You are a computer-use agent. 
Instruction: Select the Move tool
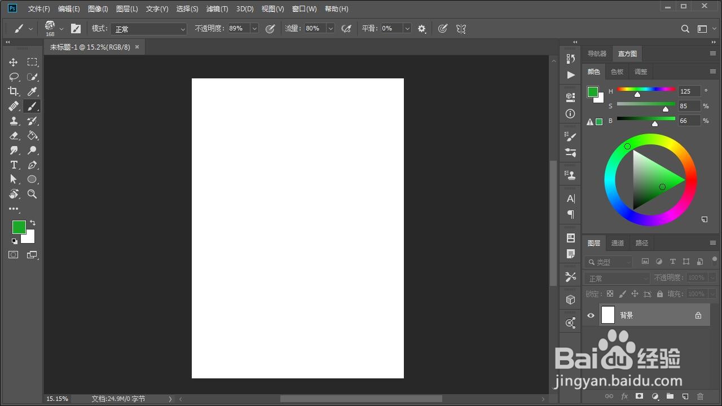tap(14, 62)
